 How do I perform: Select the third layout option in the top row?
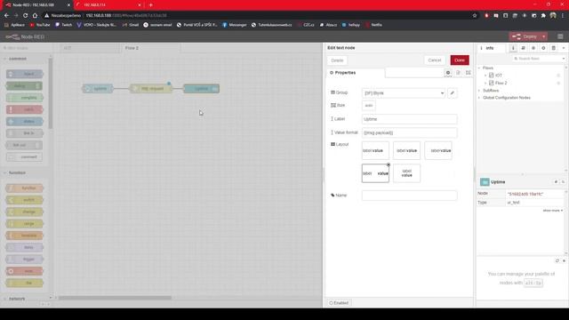tap(438, 150)
